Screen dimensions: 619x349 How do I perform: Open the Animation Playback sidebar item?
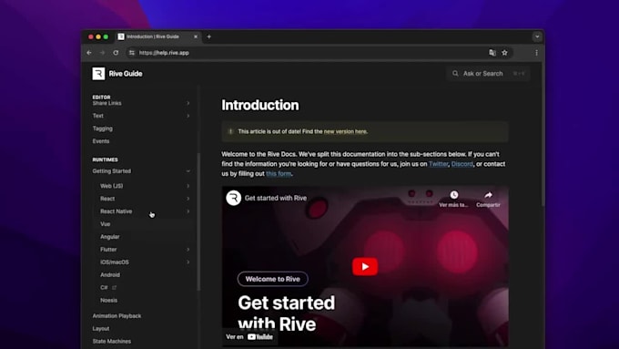click(x=117, y=316)
